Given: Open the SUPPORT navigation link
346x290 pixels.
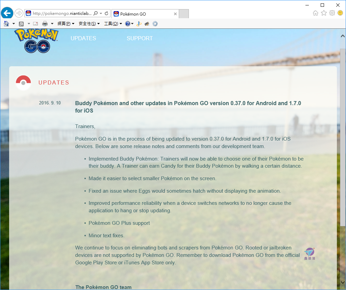Looking at the screenshot, I should pos(140,38).
